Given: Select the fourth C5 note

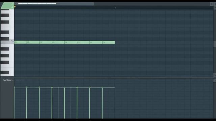Looking at the screenshot, I should click(x=58, y=42).
